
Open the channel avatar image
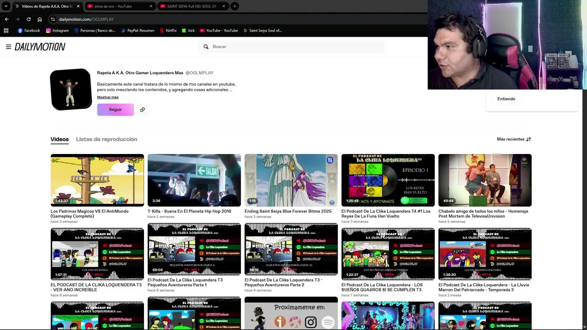(x=71, y=89)
